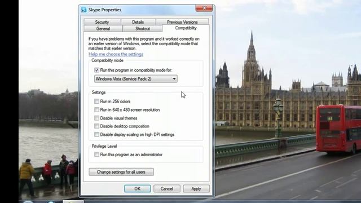Open the Windows Vista (Service Pack 2) dropdown

click(x=136, y=79)
